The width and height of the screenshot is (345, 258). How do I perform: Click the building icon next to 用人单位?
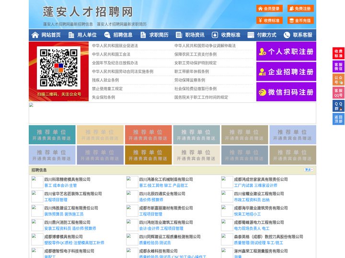(x=71, y=35)
